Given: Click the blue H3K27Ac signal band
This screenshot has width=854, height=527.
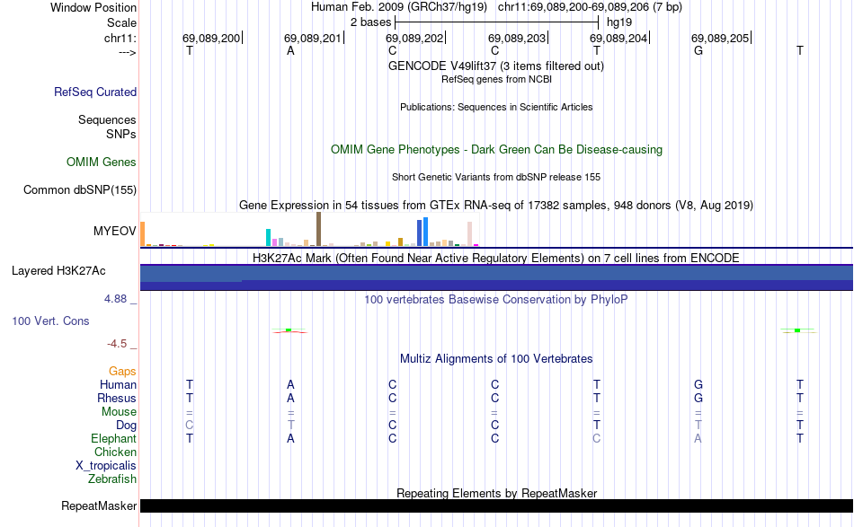Looking at the screenshot, I should click(x=496, y=277).
